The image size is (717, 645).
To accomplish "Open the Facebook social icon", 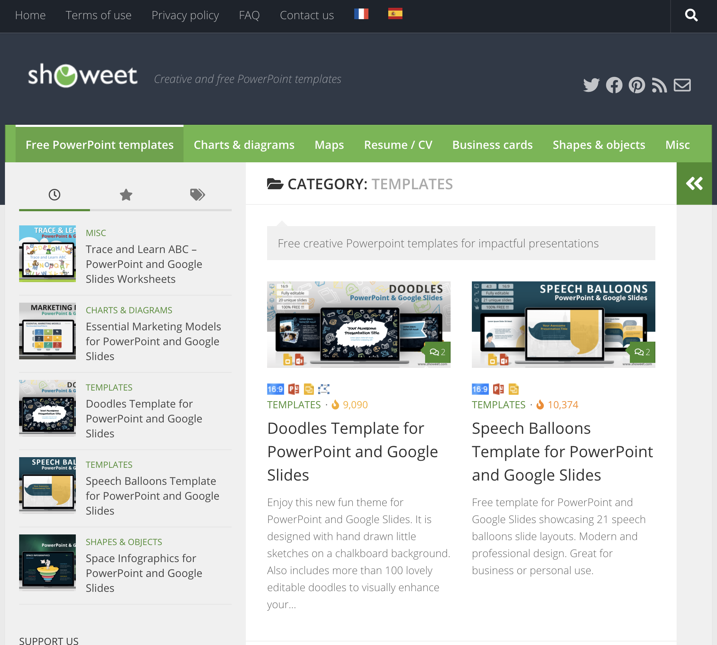I will click(x=614, y=85).
